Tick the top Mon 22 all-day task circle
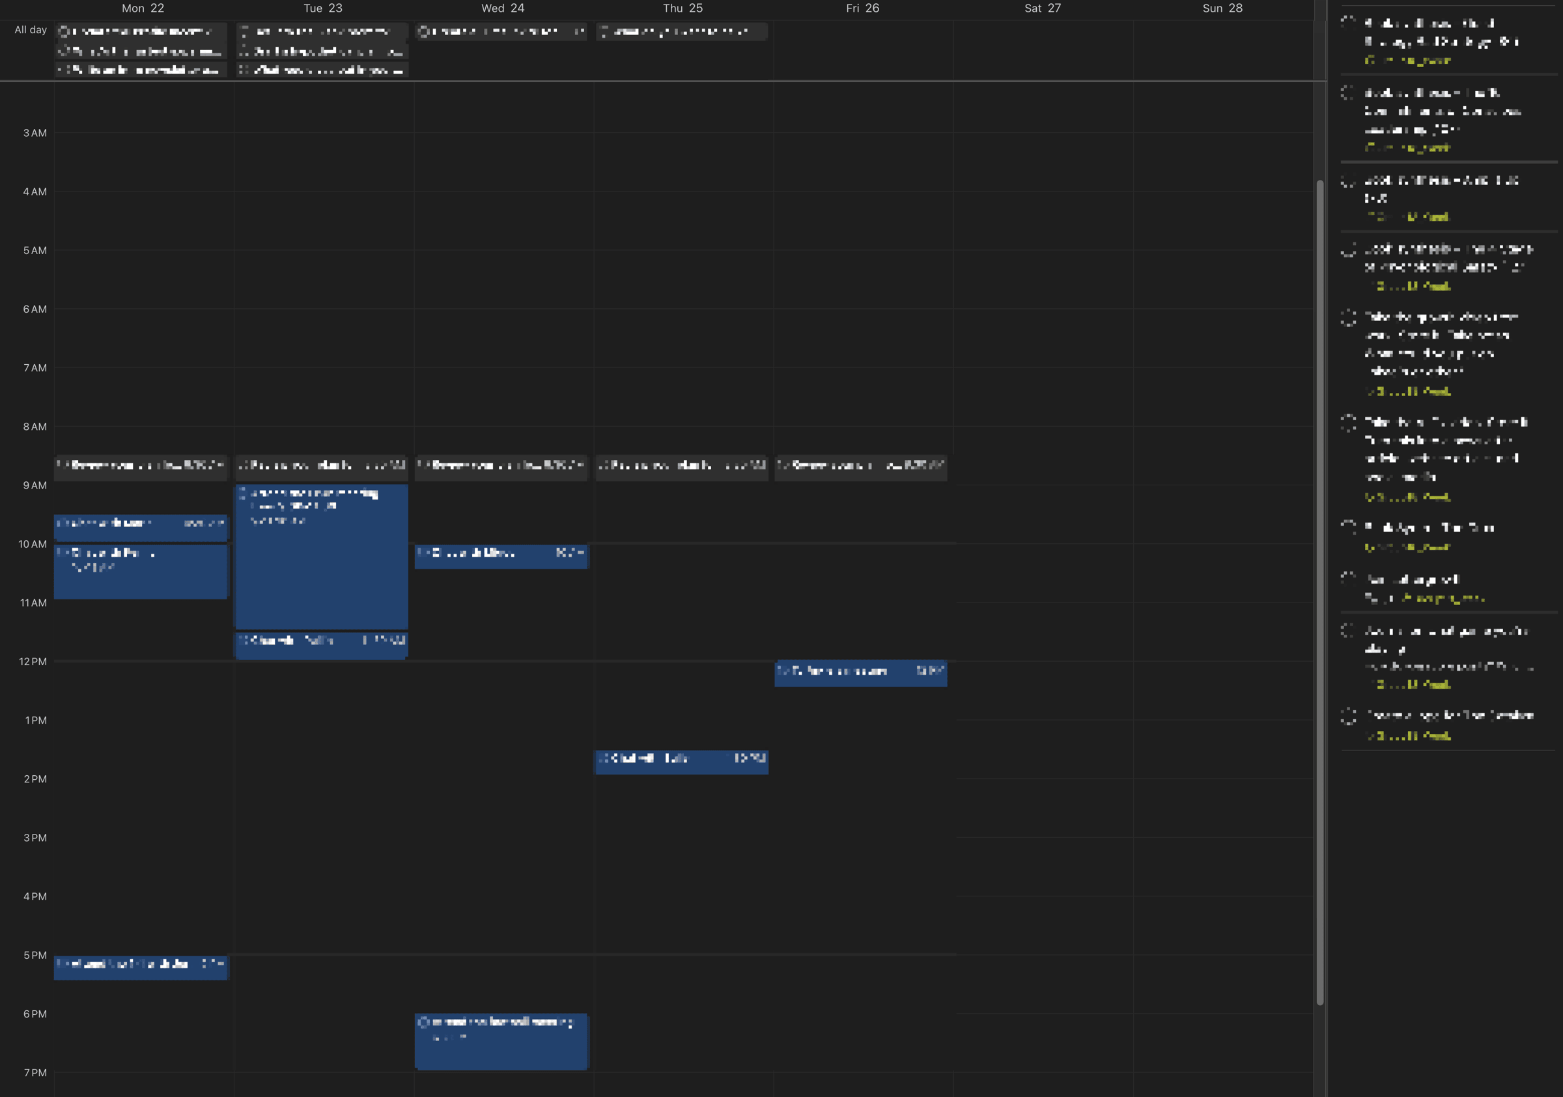Viewport: 1563px width, 1097px height. [63, 31]
